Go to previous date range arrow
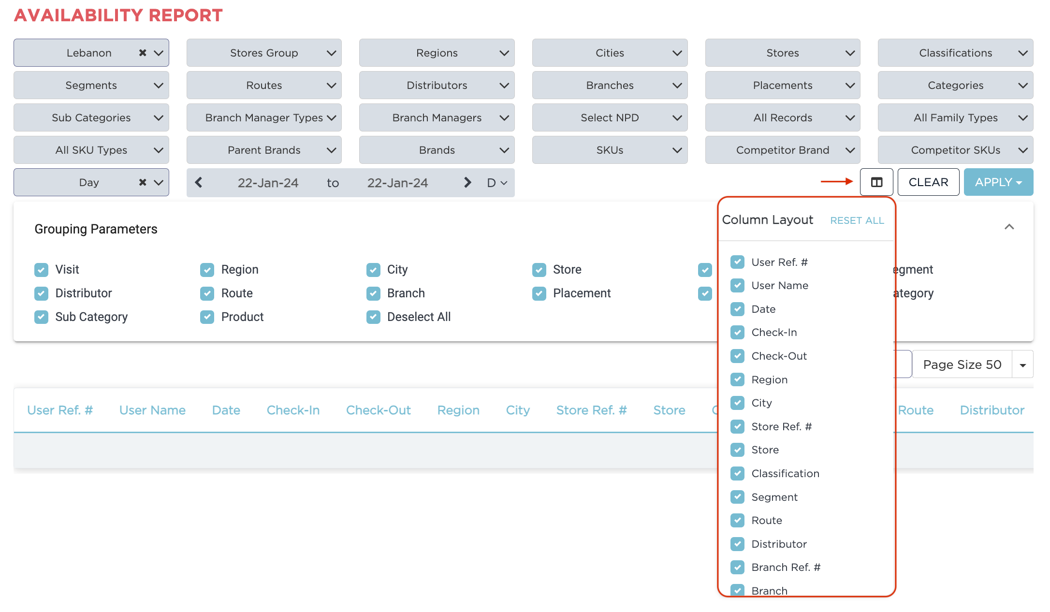 coord(199,182)
